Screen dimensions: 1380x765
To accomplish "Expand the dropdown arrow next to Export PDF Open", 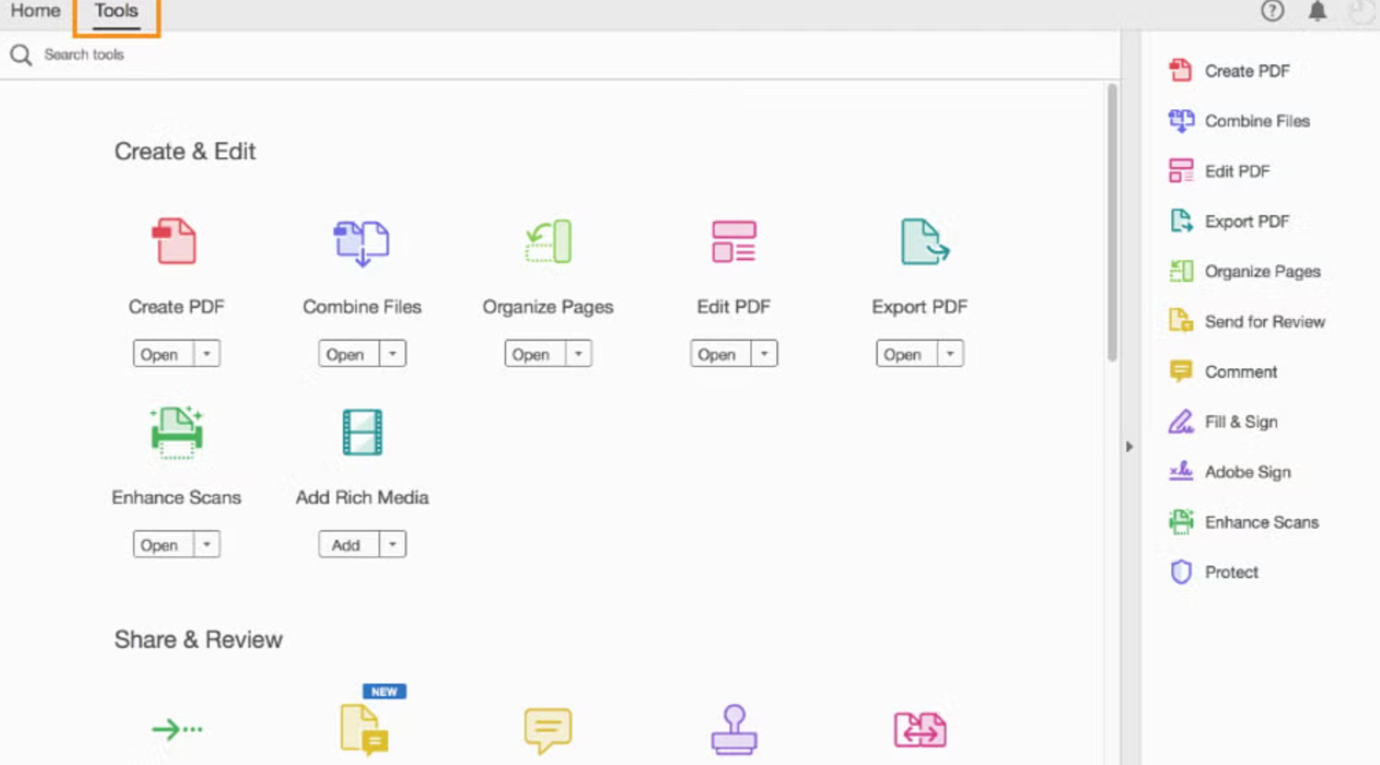I will tap(950, 354).
